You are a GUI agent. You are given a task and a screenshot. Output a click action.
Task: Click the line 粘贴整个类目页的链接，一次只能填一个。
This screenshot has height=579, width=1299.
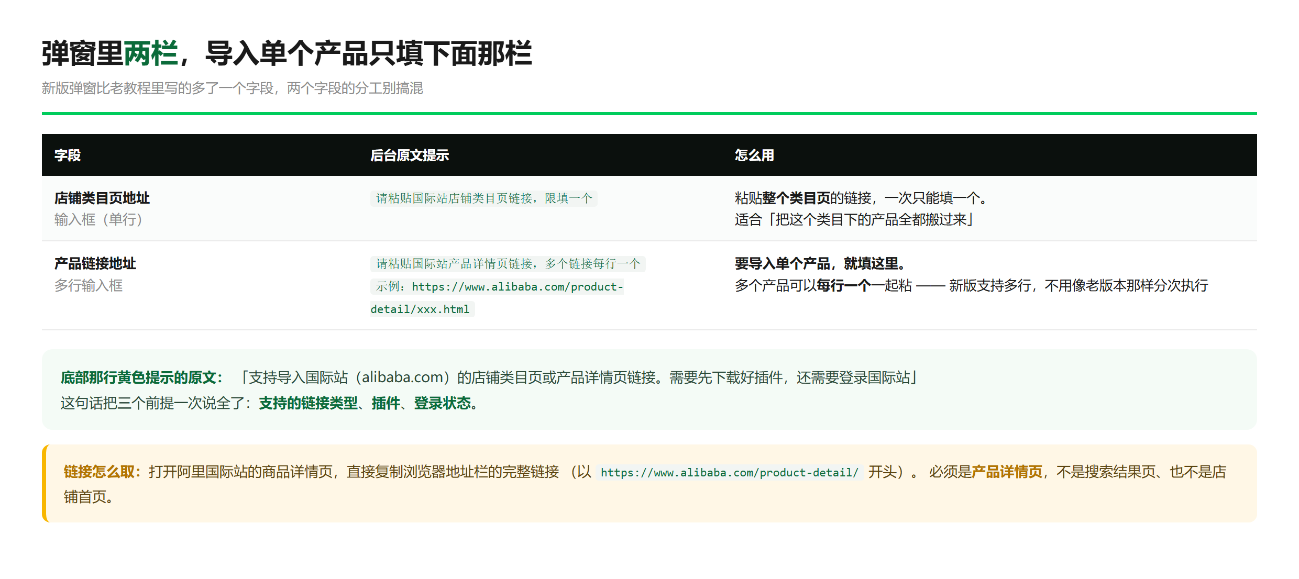[x=862, y=198]
